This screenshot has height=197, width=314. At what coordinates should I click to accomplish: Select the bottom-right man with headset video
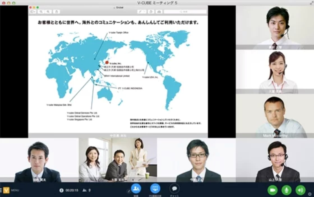pyautogui.click(x=275, y=160)
